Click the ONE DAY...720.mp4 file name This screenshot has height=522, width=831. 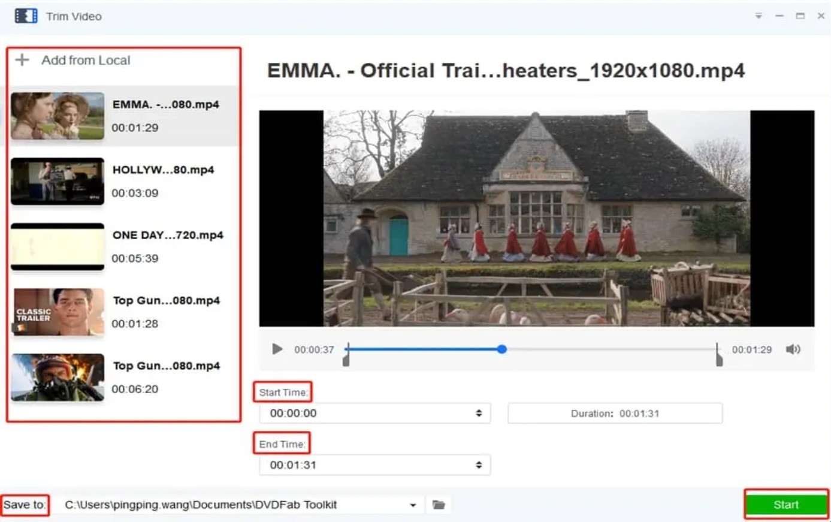point(168,235)
